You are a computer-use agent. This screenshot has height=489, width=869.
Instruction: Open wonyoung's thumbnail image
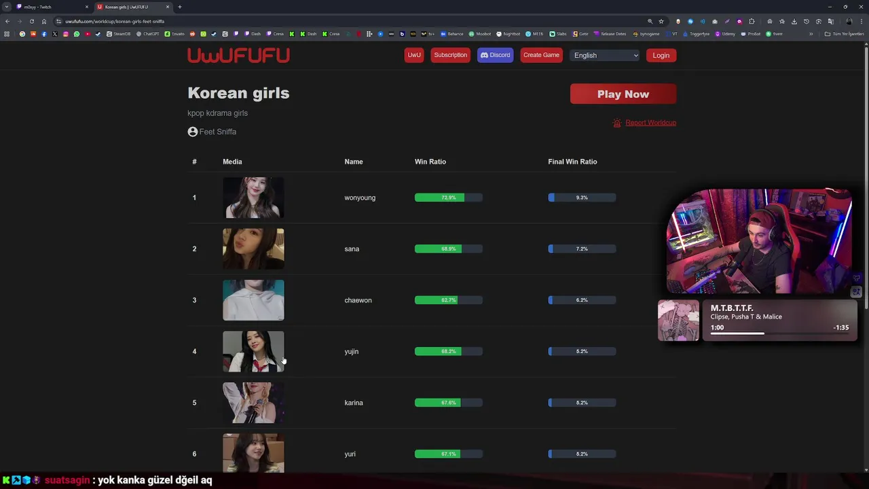(x=253, y=198)
